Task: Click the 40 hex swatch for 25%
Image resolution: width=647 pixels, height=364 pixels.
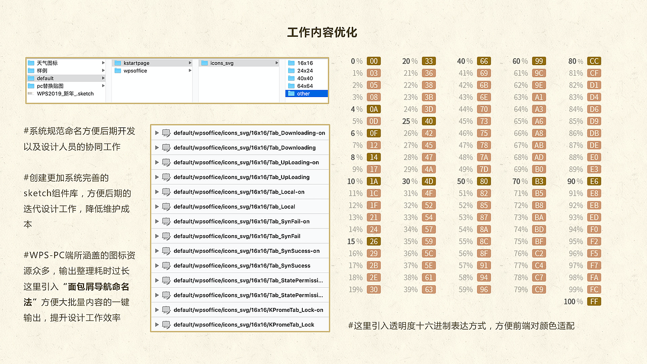Action: (429, 121)
